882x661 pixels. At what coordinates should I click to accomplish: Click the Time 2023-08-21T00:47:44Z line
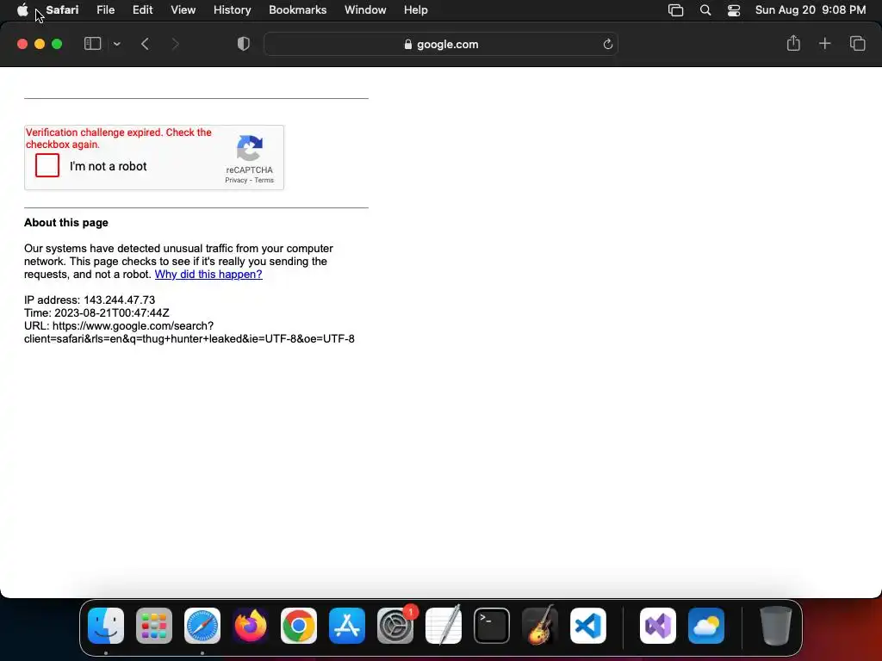96,313
